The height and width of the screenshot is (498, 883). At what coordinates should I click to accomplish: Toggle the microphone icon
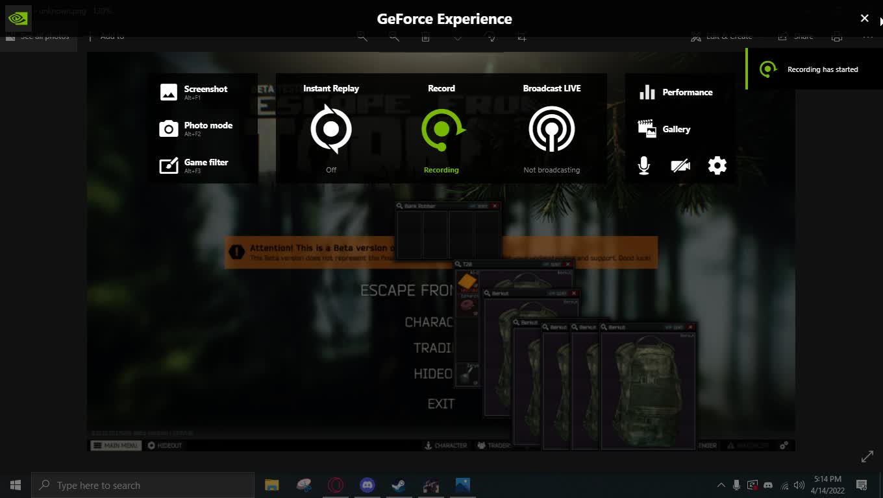643,166
